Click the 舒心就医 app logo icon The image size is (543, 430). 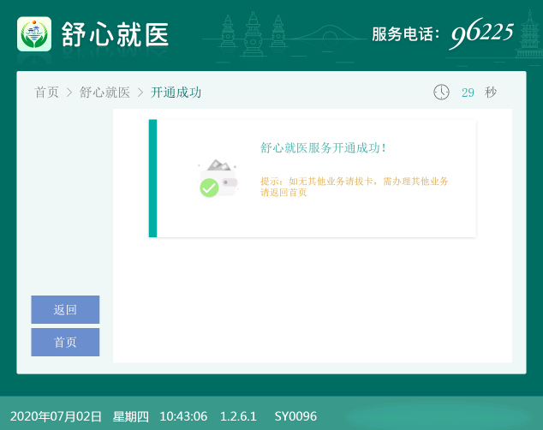pyautogui.click(x=34, y=34)
